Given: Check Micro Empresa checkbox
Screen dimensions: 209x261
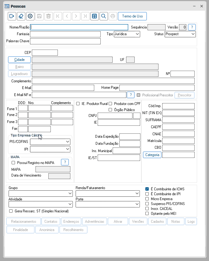Looking at the screenshot, I should [147, 199].
